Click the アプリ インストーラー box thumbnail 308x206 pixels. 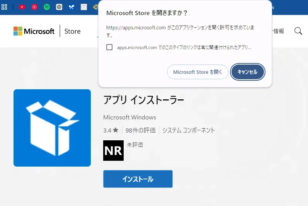[x=52, y=128]
